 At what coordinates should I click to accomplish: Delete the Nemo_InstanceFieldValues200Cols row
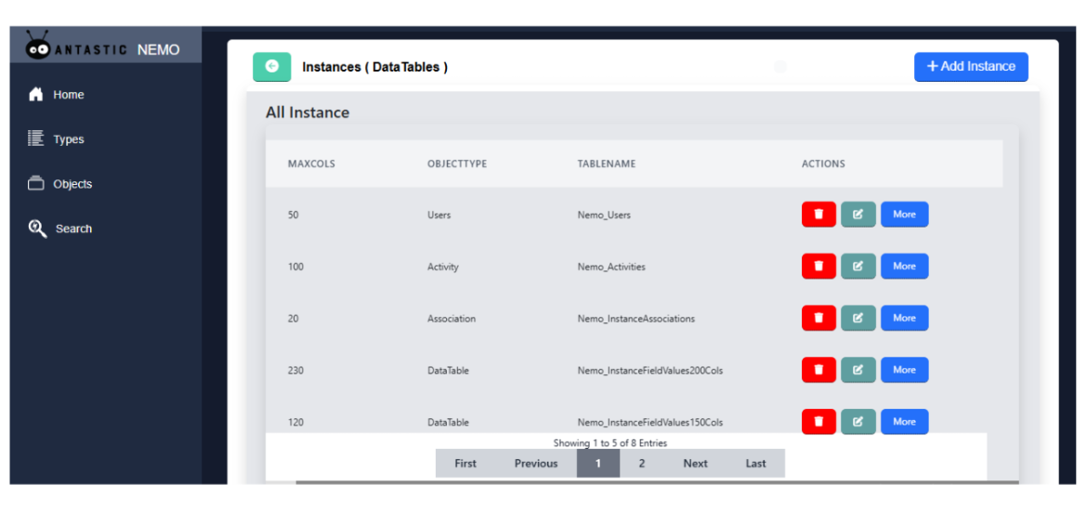(x=819, y=371)
